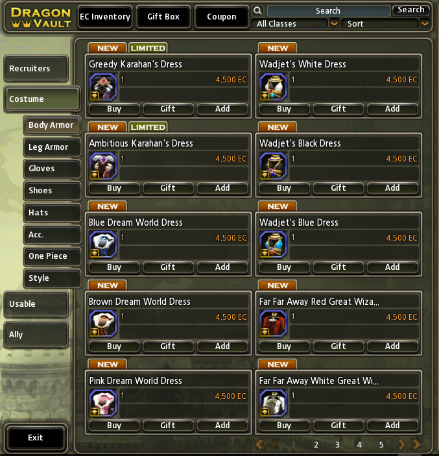Select the Wadjet's White Dress icon
This screenshot has width=439, height=456.
pyautogui.click(x=273, y=87)
